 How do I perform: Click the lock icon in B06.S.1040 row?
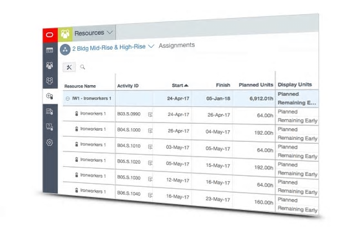coord(77,190)
